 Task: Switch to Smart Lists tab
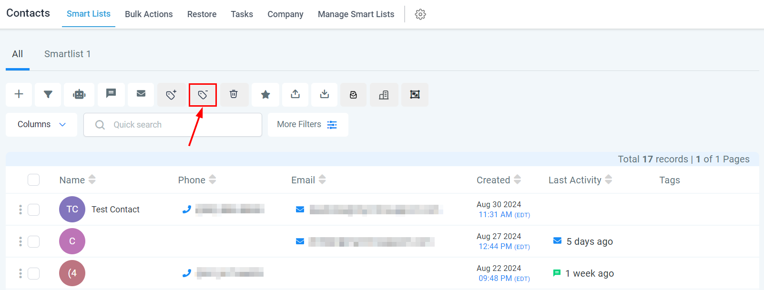tap(89, 14)
